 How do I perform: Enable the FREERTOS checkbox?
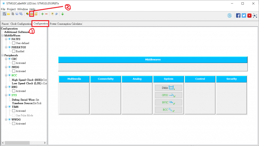click(x=14, y=51)
